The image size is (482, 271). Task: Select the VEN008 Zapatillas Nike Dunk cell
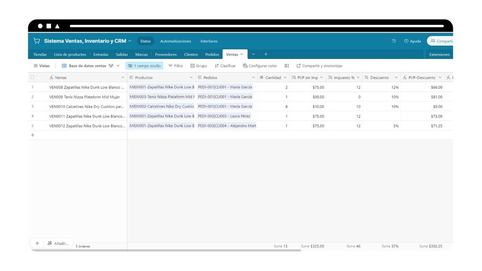[87, 87]
